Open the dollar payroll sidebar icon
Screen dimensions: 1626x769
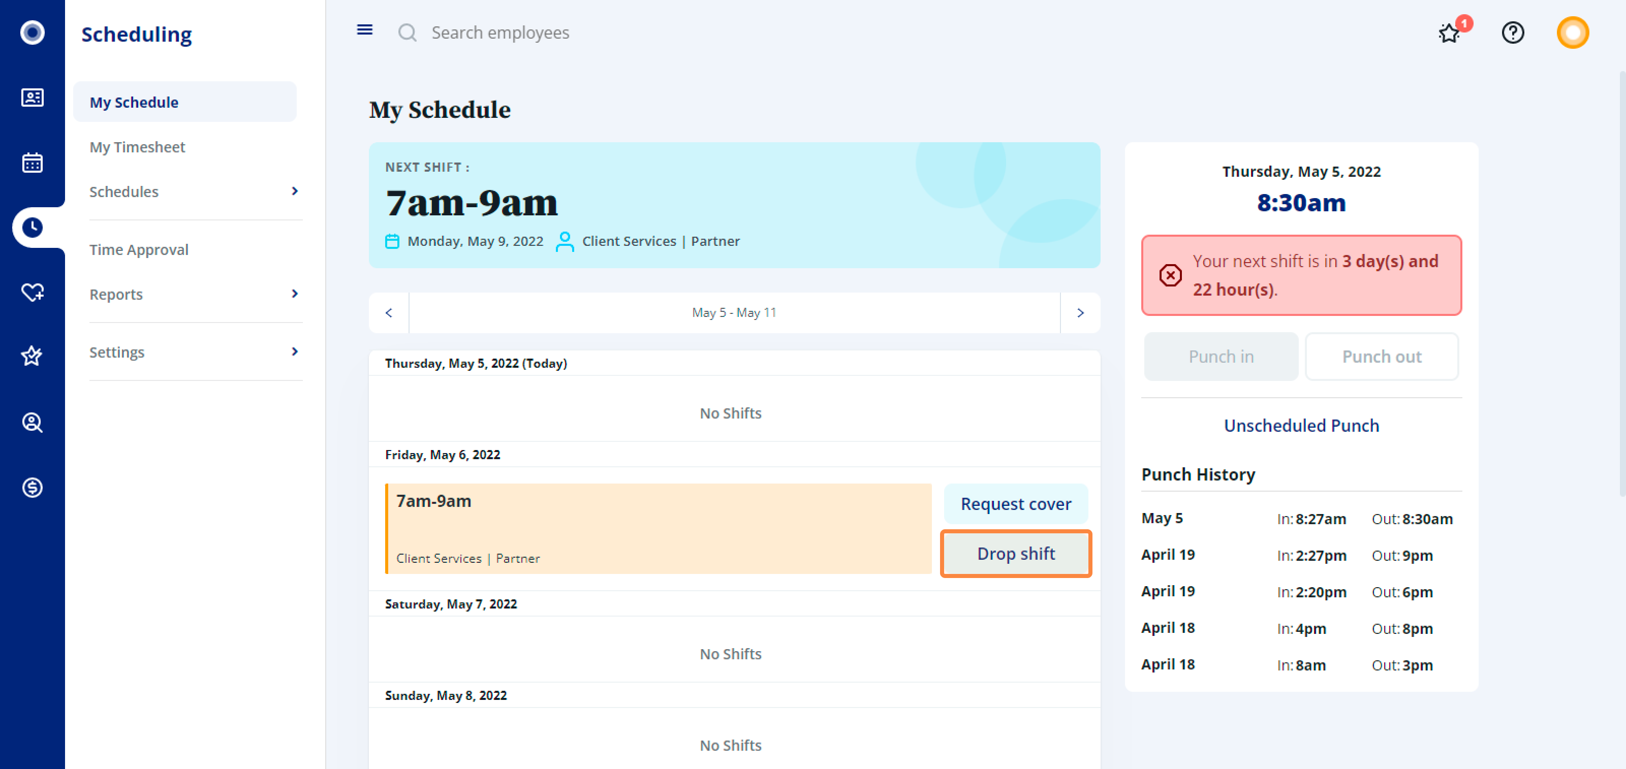point(32,488)
